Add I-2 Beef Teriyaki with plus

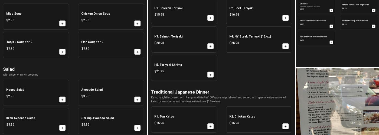coord(285,18)
